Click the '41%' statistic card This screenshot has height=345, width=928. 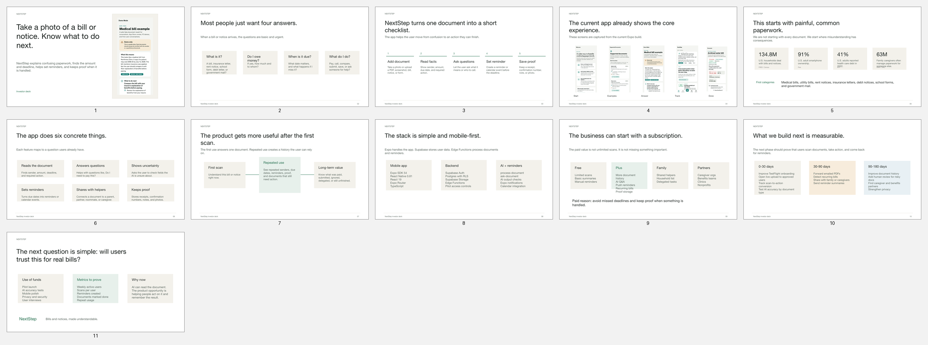pyautogui.click(x=850, y=59)
